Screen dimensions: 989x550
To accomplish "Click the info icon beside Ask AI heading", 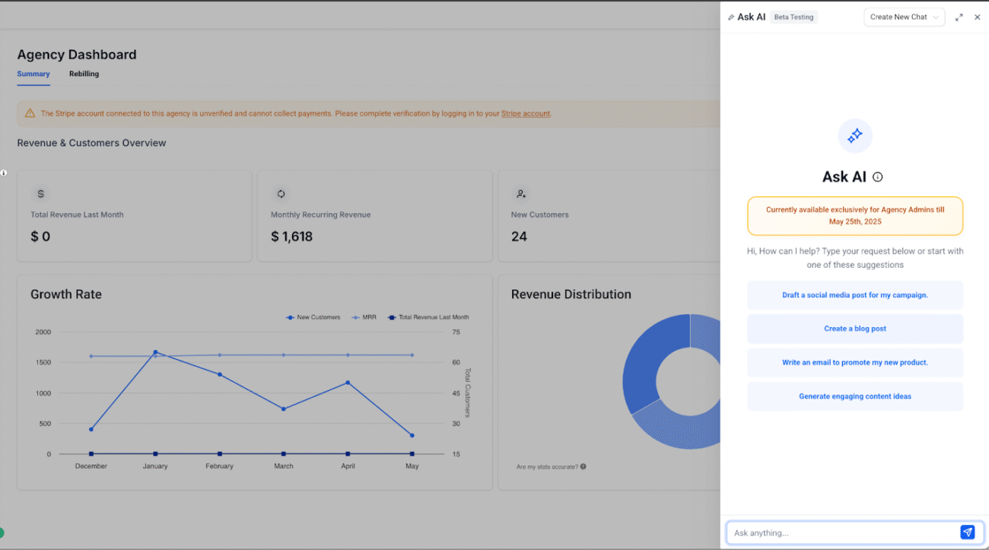I will point(877,177).
